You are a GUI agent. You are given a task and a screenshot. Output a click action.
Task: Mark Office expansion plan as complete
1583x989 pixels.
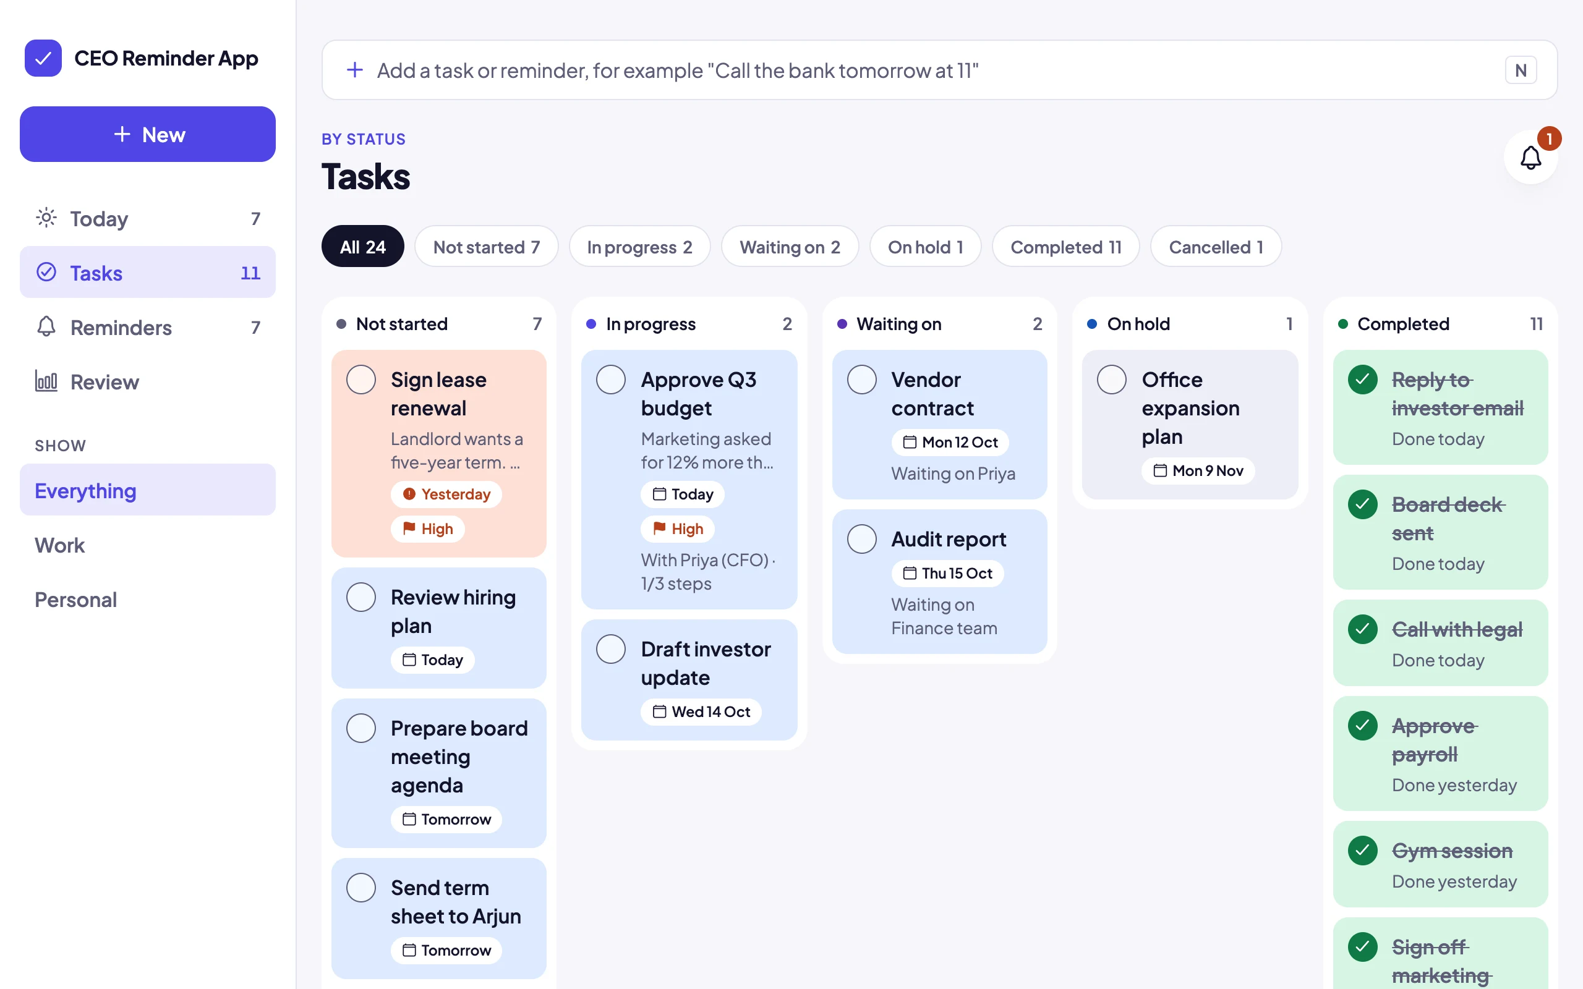click(x=1111, y=380)
